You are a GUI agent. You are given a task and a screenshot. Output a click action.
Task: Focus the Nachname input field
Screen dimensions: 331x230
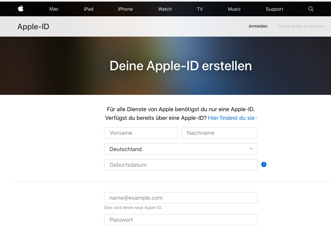pyautogui.click(x=219, y=133)
